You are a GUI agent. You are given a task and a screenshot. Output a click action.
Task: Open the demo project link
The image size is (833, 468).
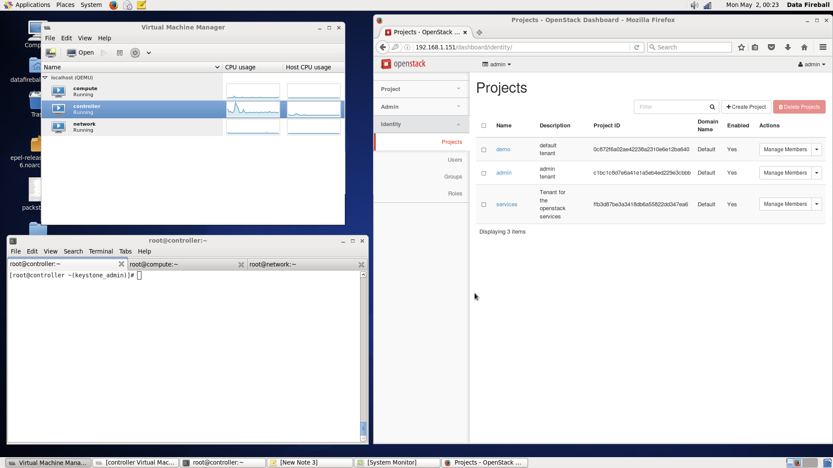tap(503, 149)
